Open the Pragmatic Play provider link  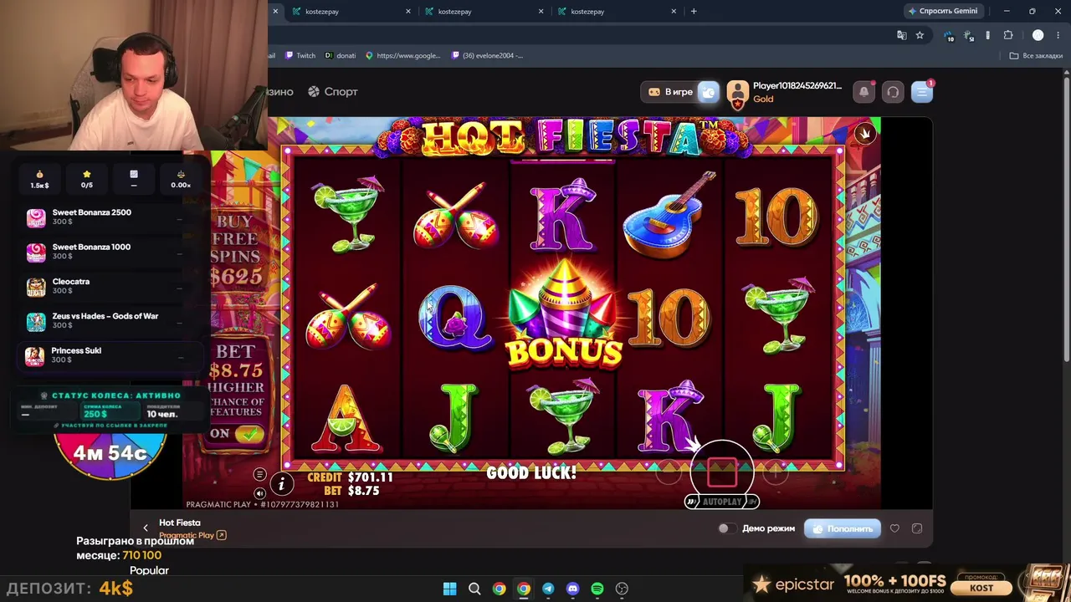[192, 535]
